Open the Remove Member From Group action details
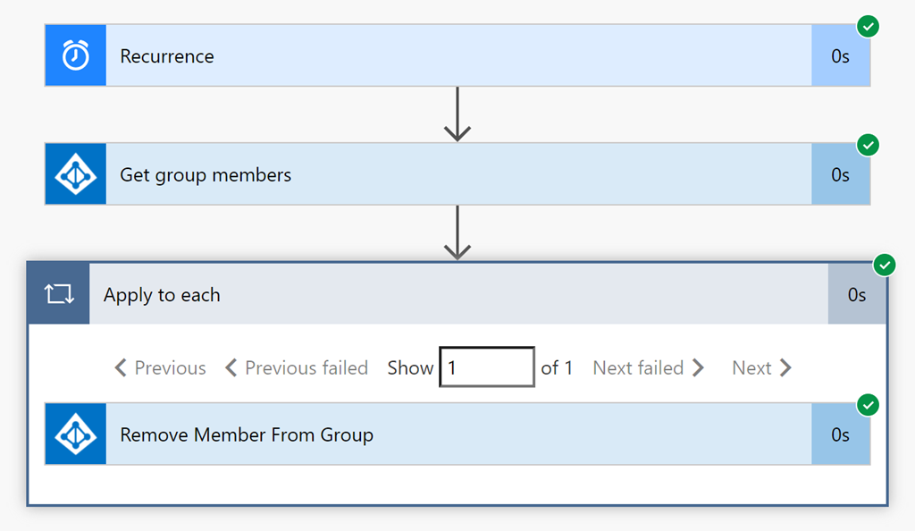This screenshot has height=531, width=915. tap(447, 434)
